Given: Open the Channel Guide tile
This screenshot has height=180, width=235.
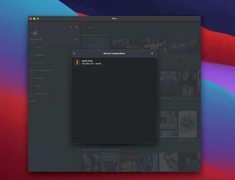Looking at the screenshot, I should coord(96,45).
